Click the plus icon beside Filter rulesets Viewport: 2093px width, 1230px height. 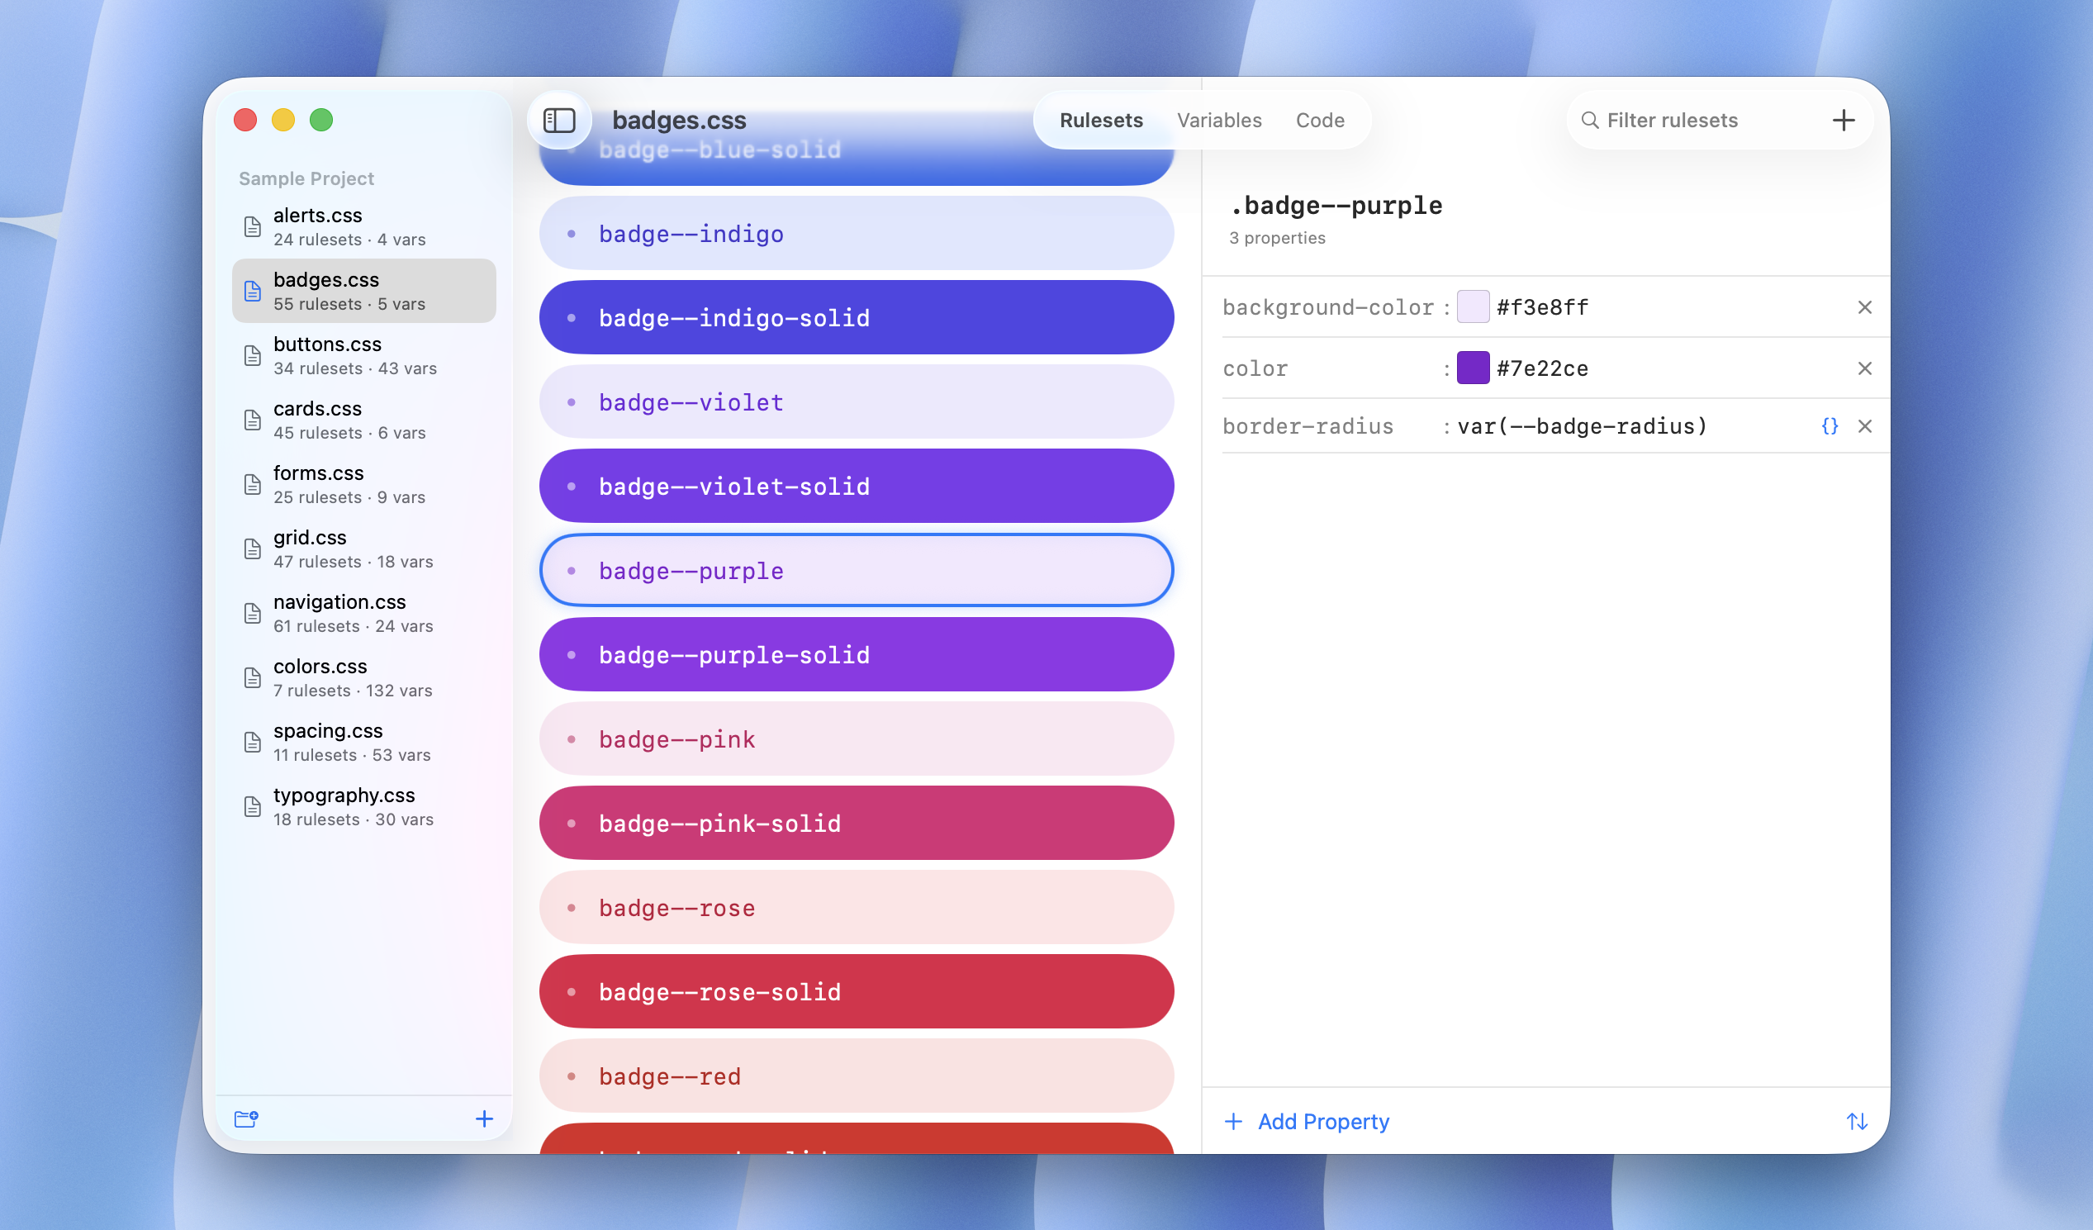pyautogui.click(x=1843, y=120)
